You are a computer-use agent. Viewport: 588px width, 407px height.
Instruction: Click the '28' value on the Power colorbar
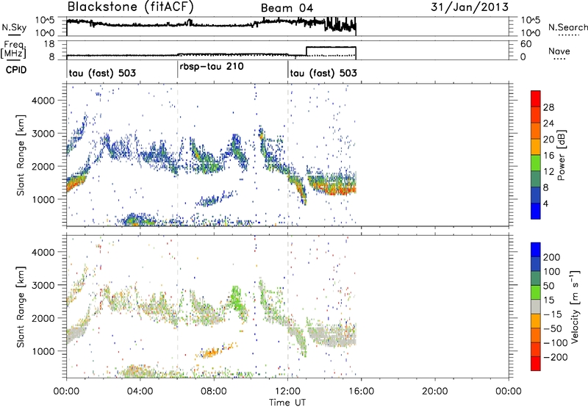(x=548, y=107)
